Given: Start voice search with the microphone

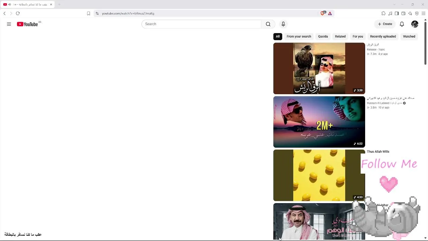Looking at the screenshot, I should (x=283, y=24).
